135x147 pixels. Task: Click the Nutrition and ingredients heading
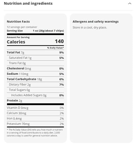28,4
